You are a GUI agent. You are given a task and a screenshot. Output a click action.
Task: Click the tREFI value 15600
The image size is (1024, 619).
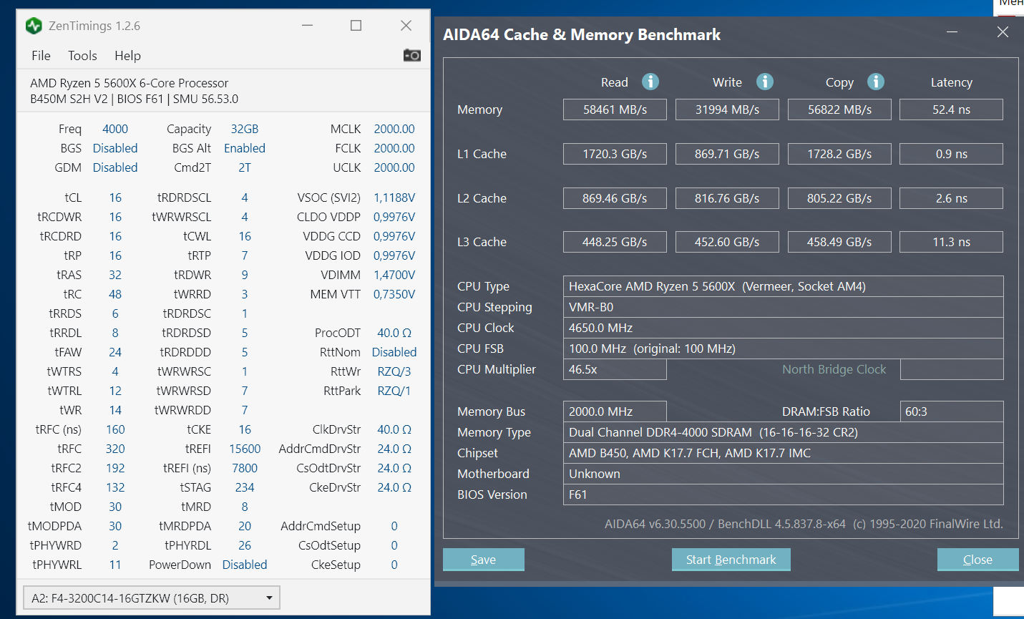[x=245, y=449]
